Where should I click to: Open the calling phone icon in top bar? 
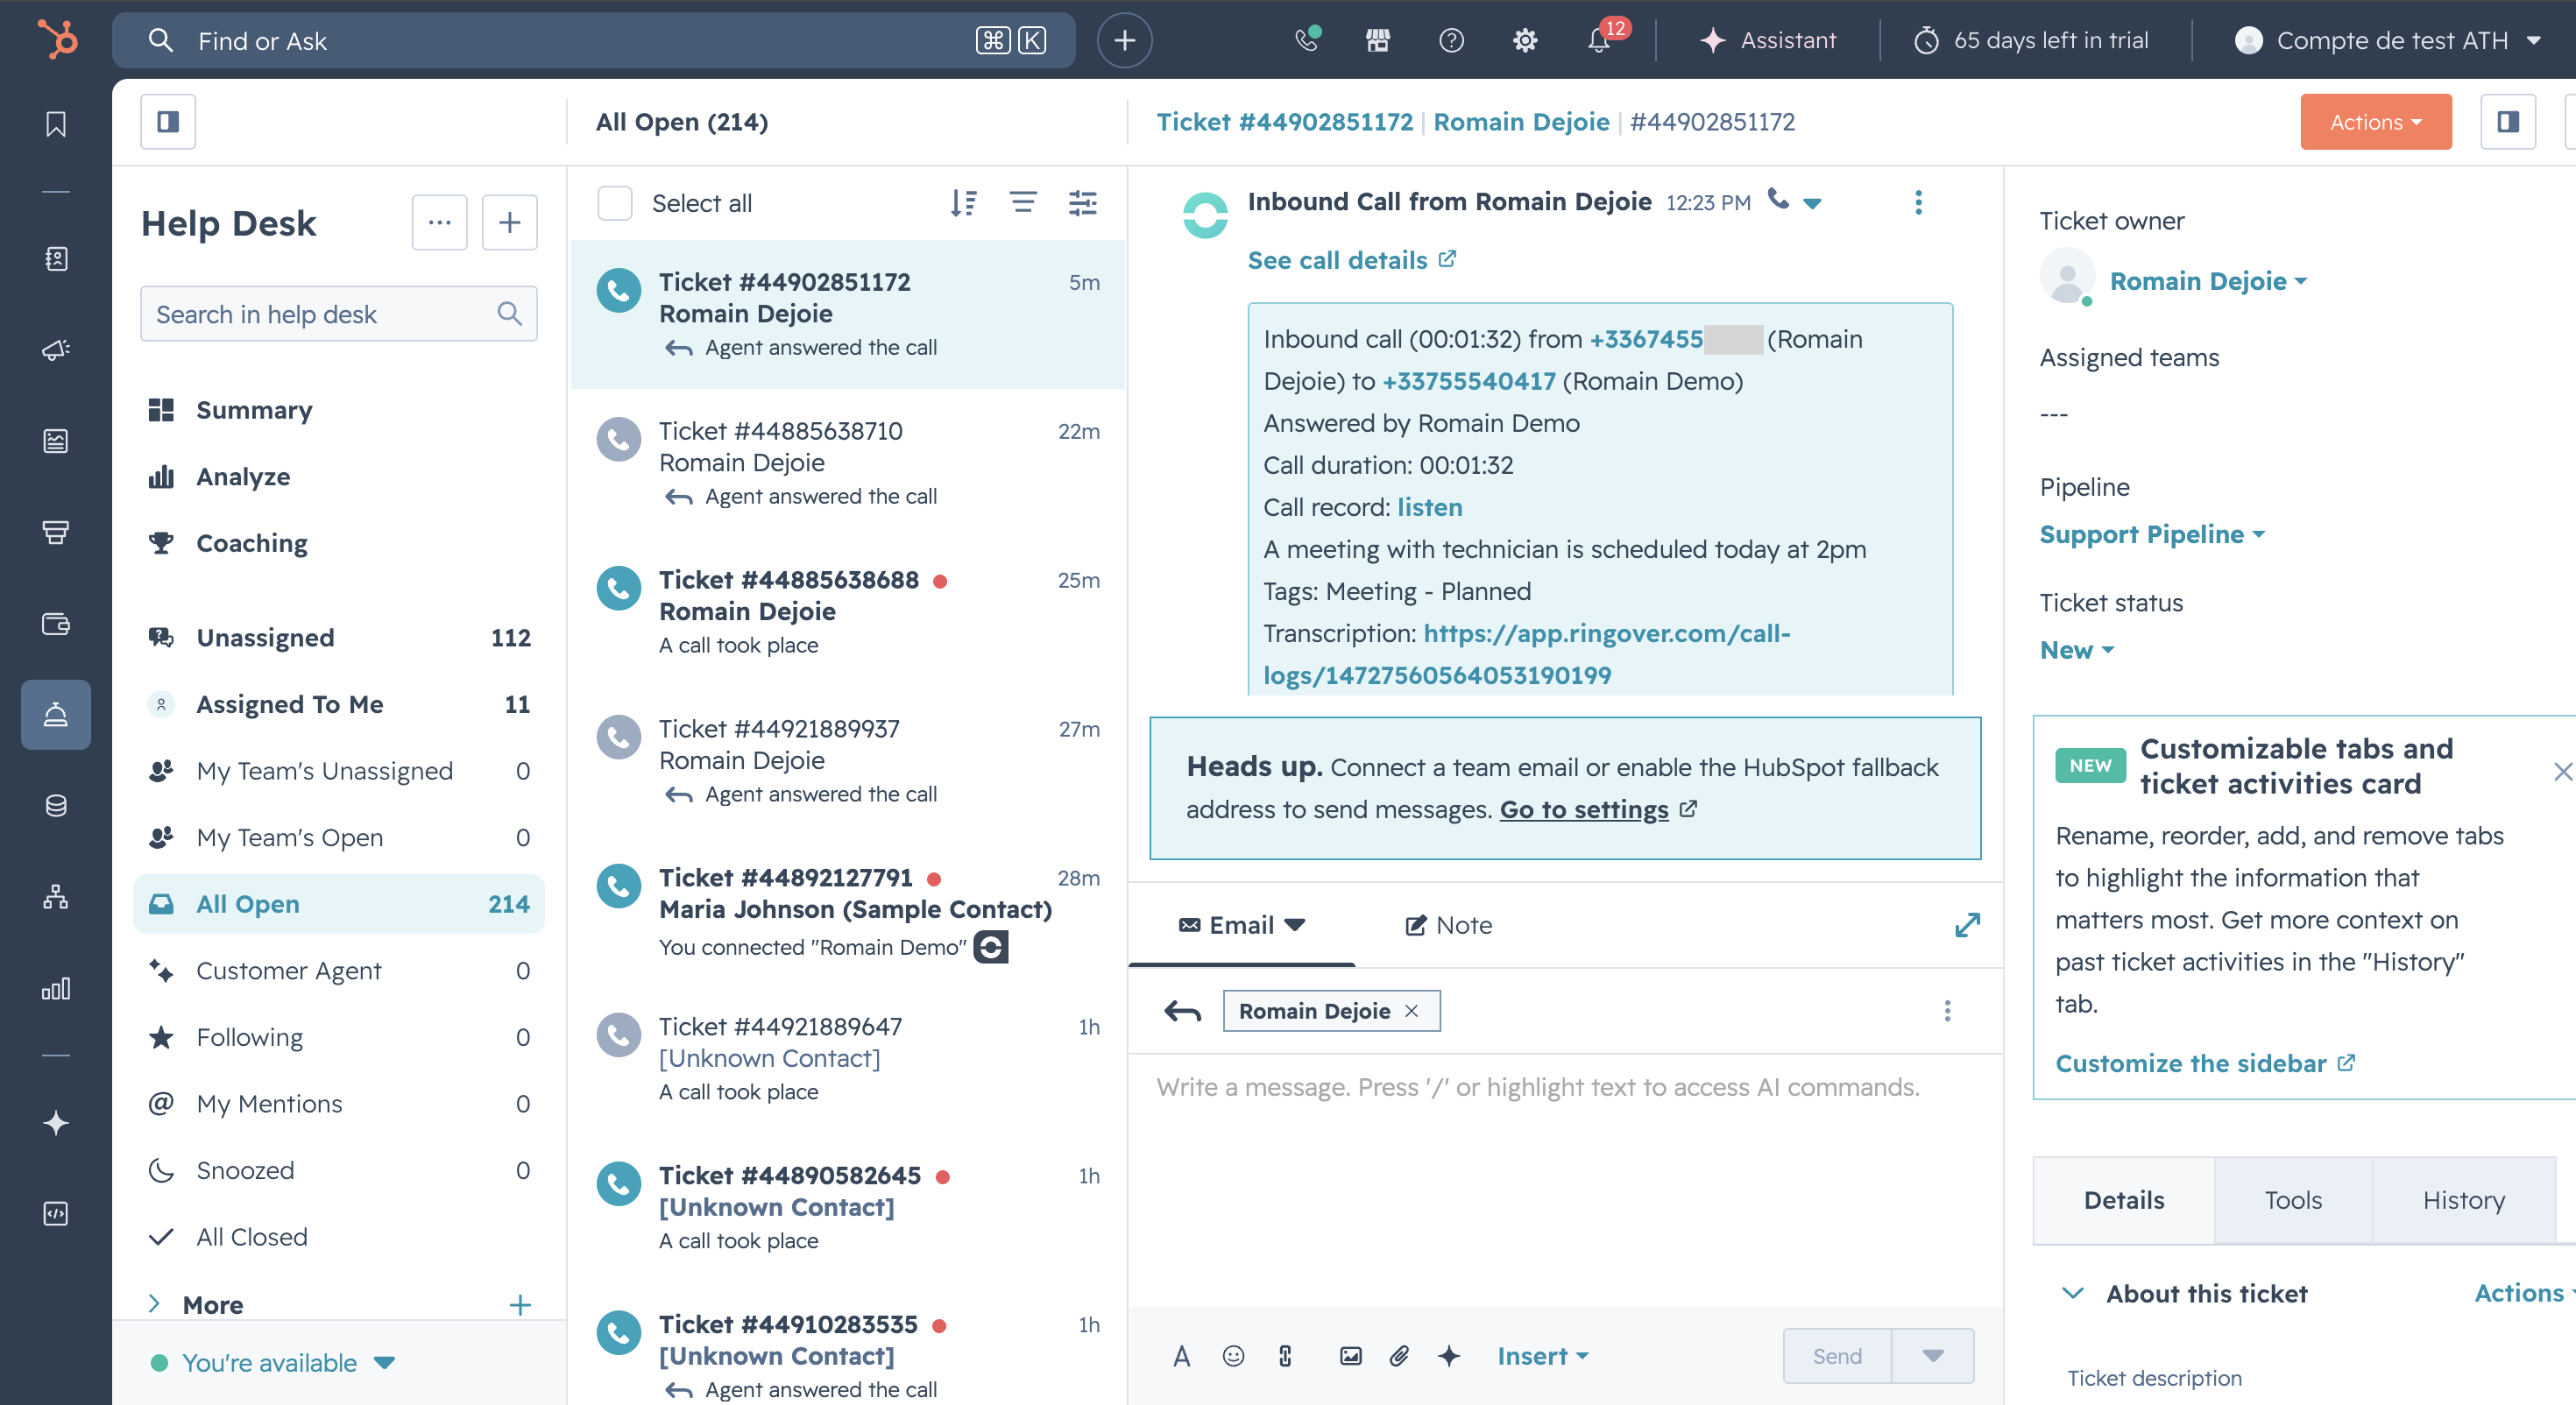[x=1306, y=40]
